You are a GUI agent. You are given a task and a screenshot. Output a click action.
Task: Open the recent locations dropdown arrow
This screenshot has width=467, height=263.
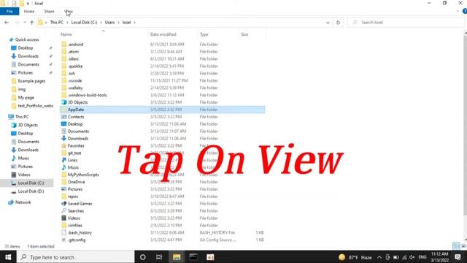tap(25, 23)
